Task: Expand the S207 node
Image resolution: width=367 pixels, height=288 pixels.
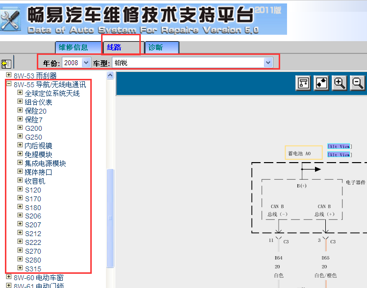Action: [20, 224]
